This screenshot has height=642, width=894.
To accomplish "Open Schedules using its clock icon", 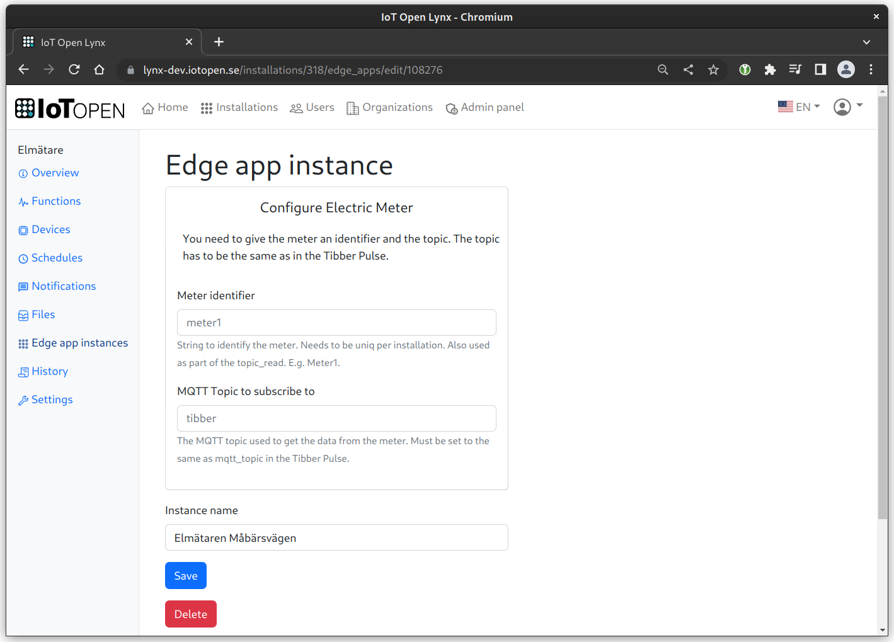I will 23,258.
